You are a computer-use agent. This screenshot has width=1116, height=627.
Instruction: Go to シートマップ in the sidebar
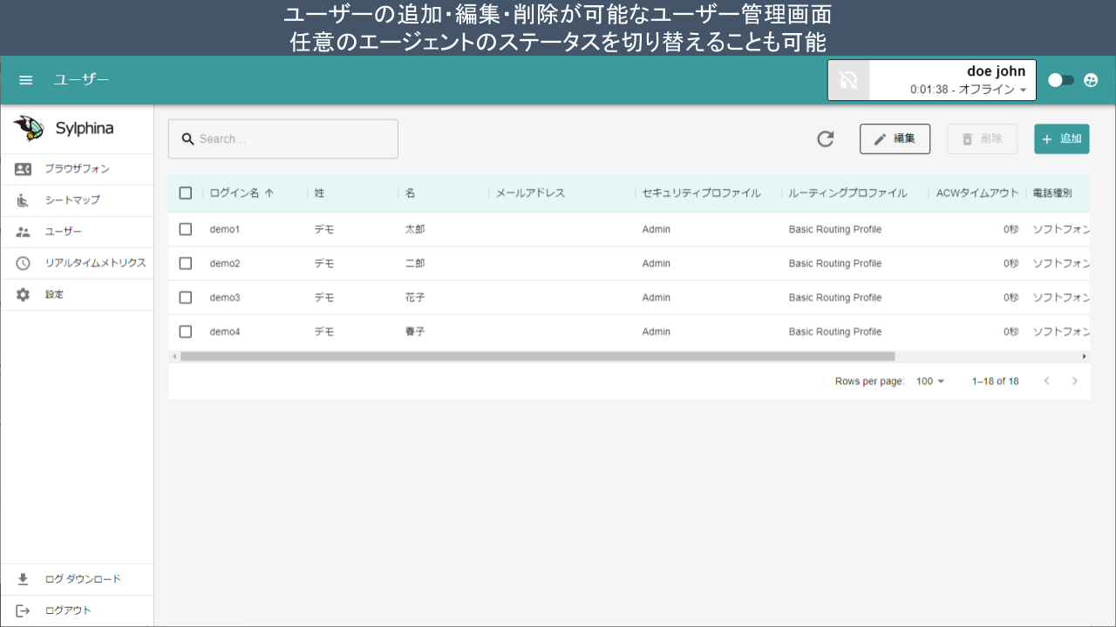[72, 200]
